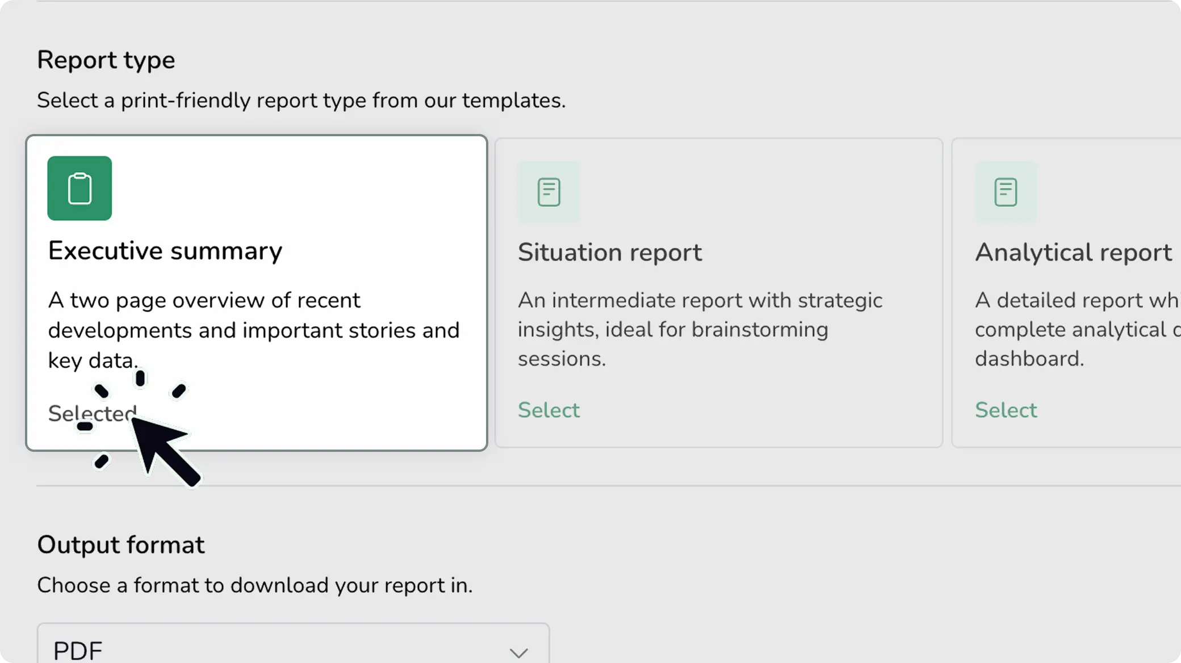Click the Situation report document icon
Image resolution: width=1181 pixels, height=663 pixels.
(548, 192)
